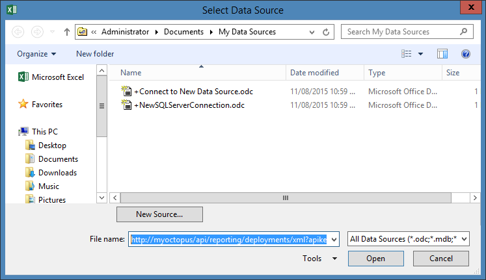Toggle the preview pane icon
This screenshot has width=486, height=280.
point(442,54)
